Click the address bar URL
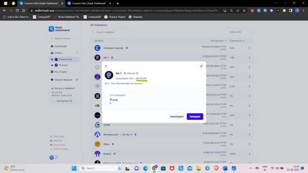308x173 pixels. (x=127, y=11)
